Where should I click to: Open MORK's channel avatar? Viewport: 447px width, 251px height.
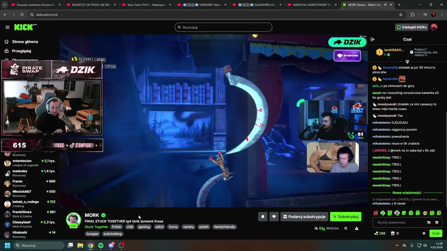tap(73, 220)
